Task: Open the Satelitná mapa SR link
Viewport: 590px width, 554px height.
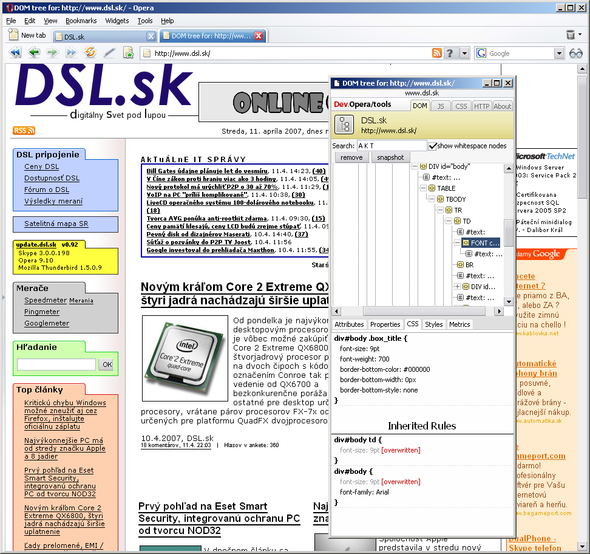Action: pyautogui.click(x=56, y=224)
